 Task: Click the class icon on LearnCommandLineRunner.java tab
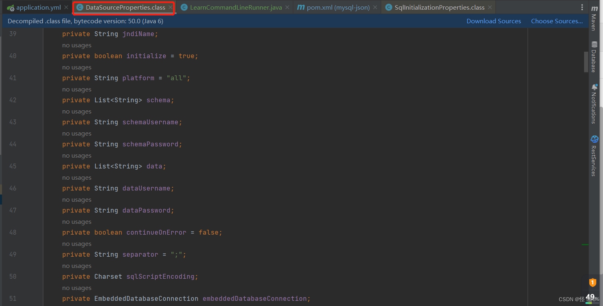[x=184, y=8]
